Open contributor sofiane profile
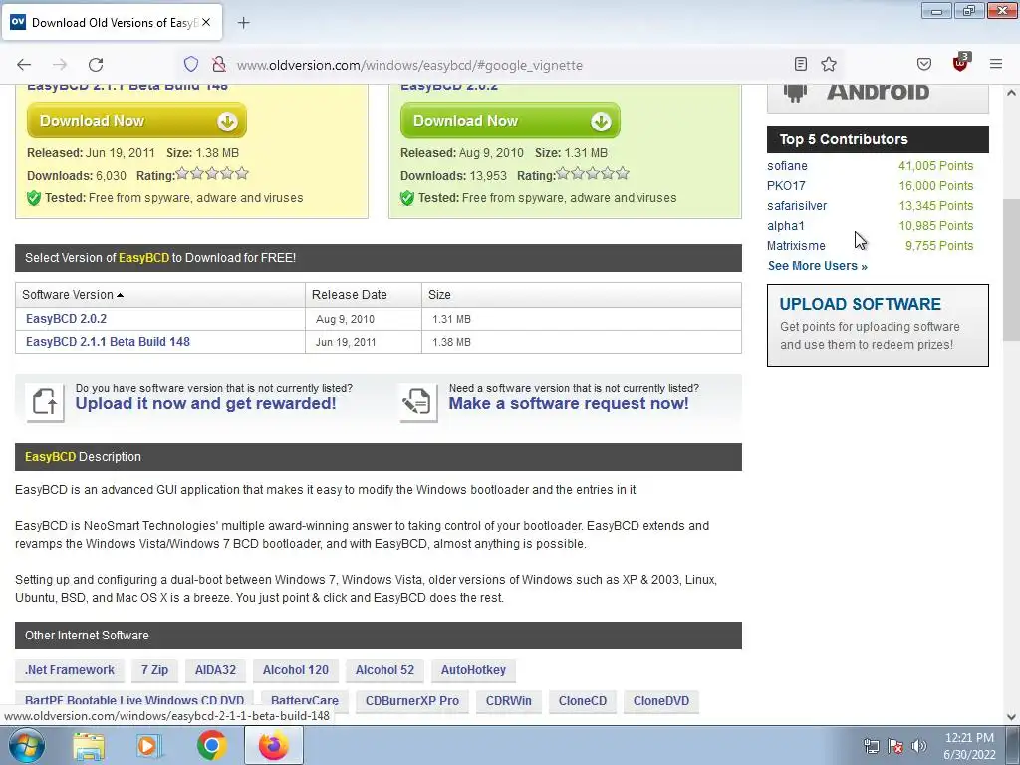The height and width of the screenshot is (765, 1020). (x=787, y=166)
